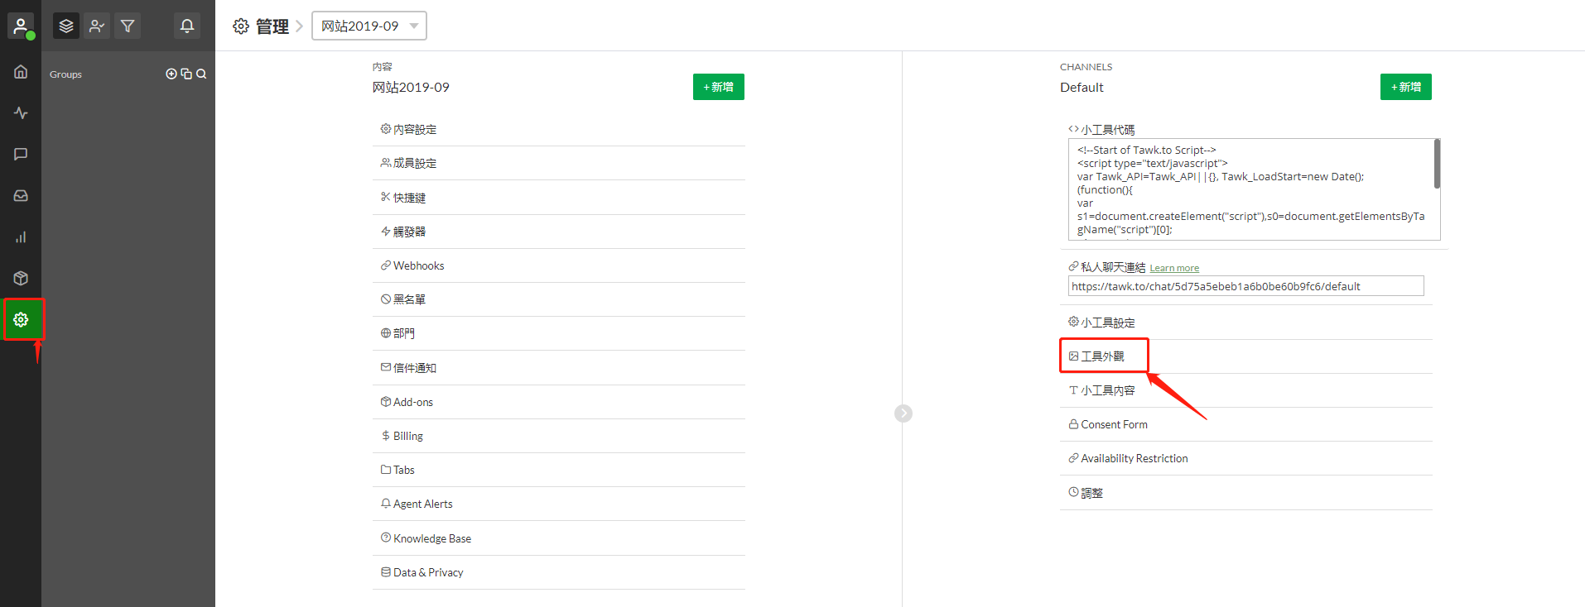
Task: Open the 网站2019-09 property dropdown
Action: (369, 26)
